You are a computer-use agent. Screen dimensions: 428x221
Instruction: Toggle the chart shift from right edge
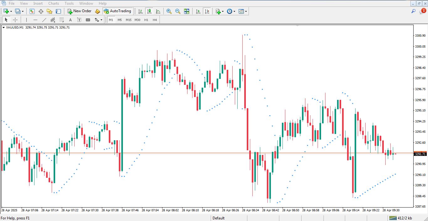coord(207,11)
